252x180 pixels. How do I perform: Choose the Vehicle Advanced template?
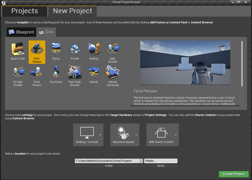(112, 76)
